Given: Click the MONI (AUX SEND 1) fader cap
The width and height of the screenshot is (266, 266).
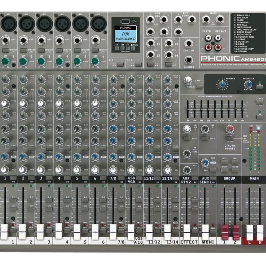Looking at the screenshot, I should (x=205, y=232).
